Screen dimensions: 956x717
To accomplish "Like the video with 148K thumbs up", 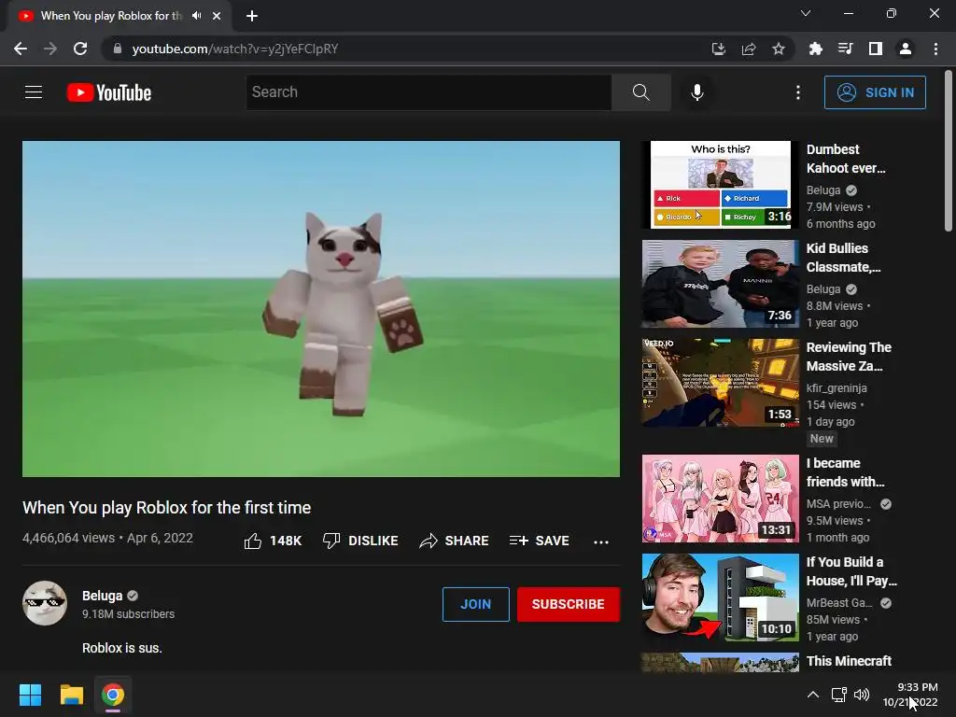I will [x=273, y=541].
